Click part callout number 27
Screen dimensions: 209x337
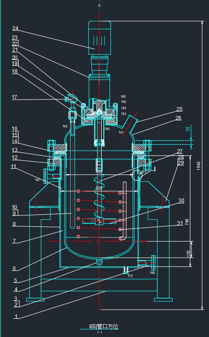180,151
